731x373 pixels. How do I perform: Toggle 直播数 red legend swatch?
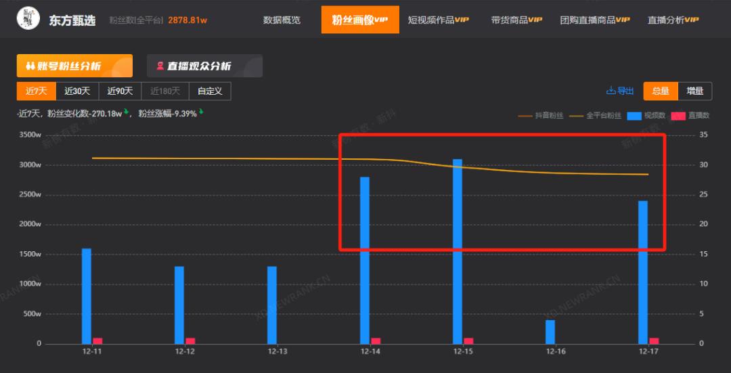click(678, 116)
